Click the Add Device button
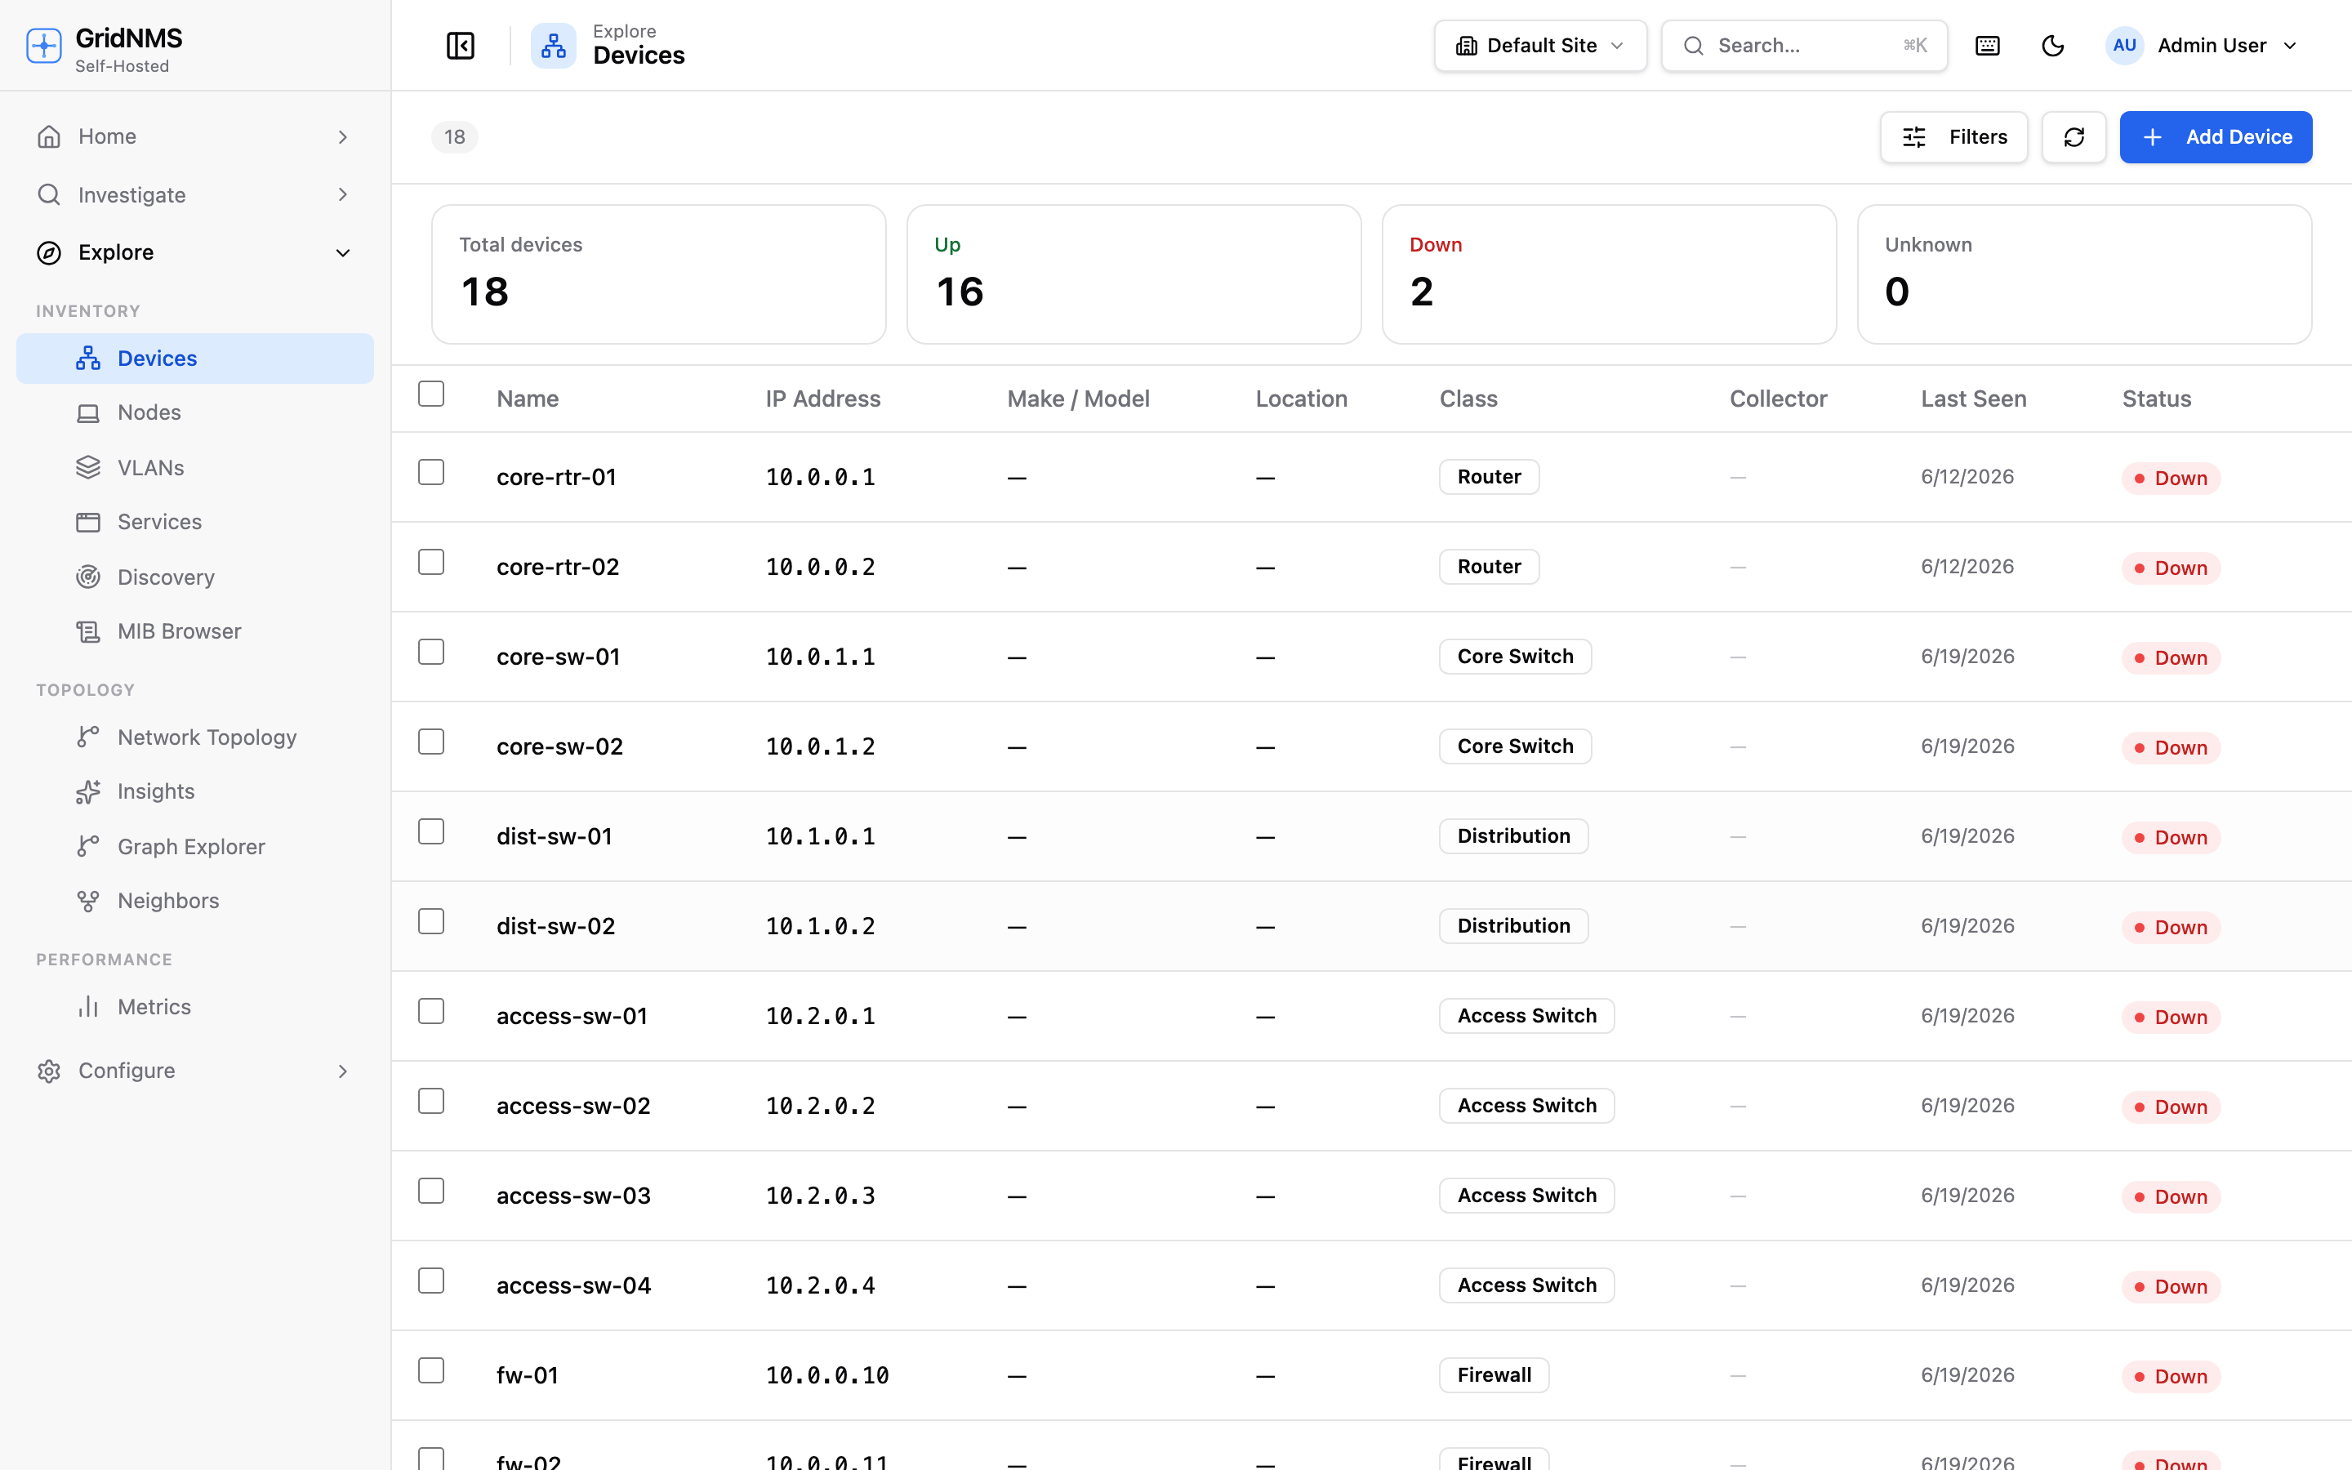The image size is (2352, 1470). [2215, 137]
